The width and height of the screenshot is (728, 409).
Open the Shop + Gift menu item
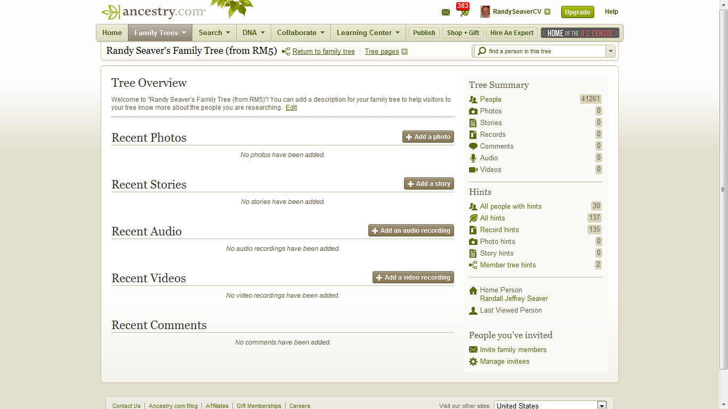[463, 32]
